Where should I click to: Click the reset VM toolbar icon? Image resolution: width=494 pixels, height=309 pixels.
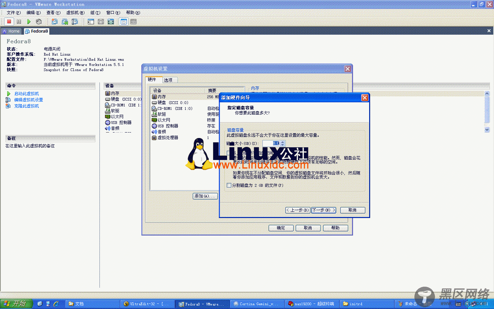39,22
